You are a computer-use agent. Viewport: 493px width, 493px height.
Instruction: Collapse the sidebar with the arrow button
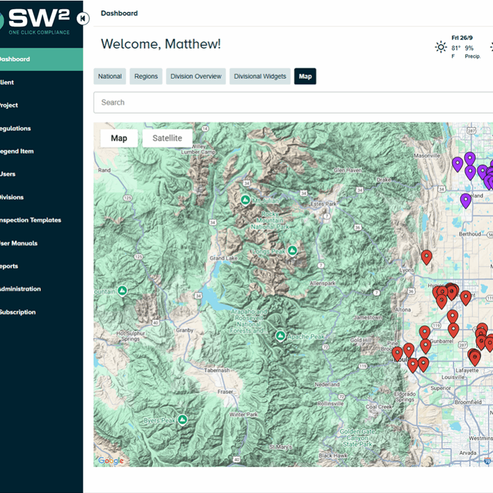(x=84, y=18)
